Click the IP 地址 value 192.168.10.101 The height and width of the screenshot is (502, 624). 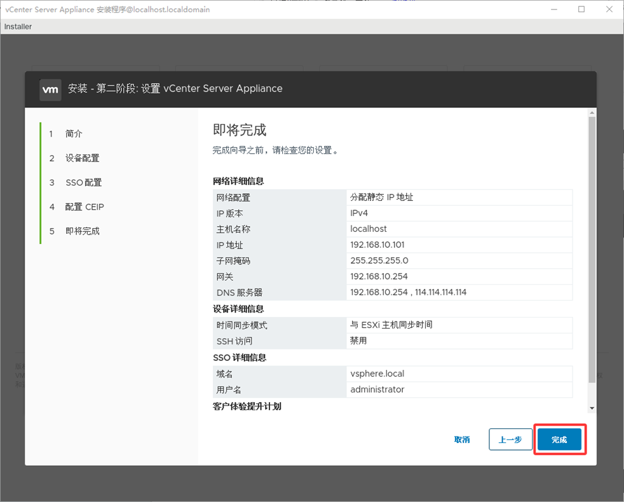(377, 245)
